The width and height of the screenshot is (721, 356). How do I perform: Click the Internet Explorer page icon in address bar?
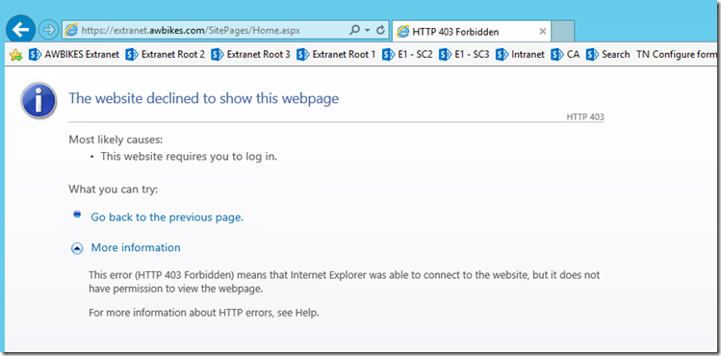71,31
